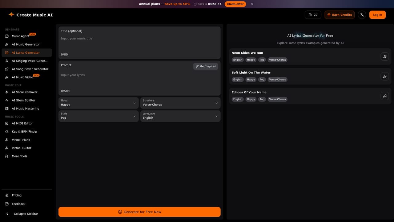Click the Create Music AI star logo
The height and width of the screenshot is (222, 394).
point(11,14)
